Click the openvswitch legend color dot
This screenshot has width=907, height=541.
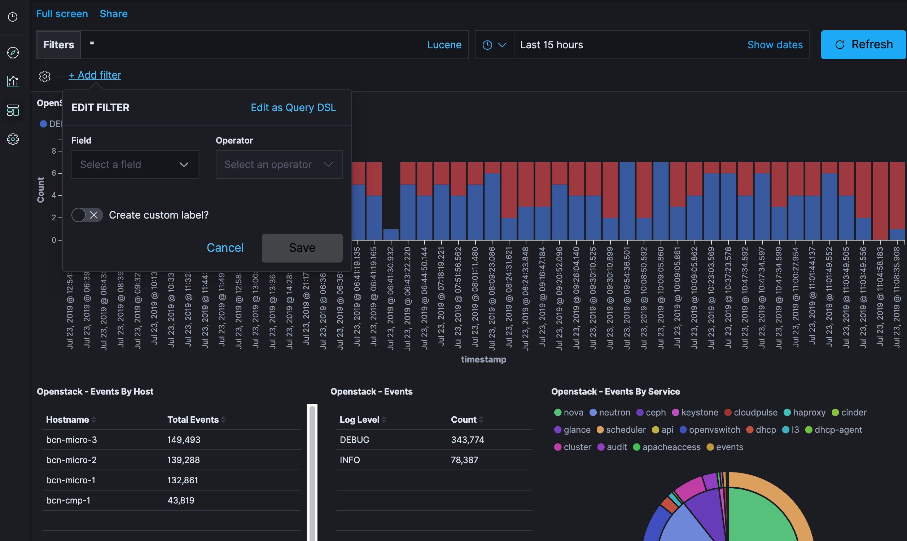(x=683, y=430)
